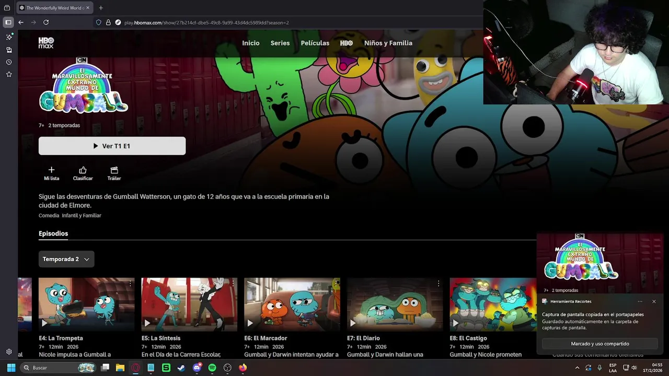Show hidden system tray icons
669x376 pixels.
[x=577, y=368]
